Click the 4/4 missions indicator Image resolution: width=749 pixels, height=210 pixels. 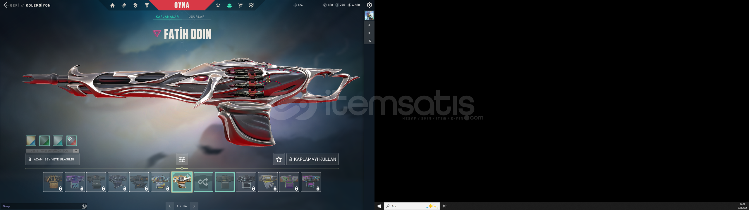click(x=298, y=5)
